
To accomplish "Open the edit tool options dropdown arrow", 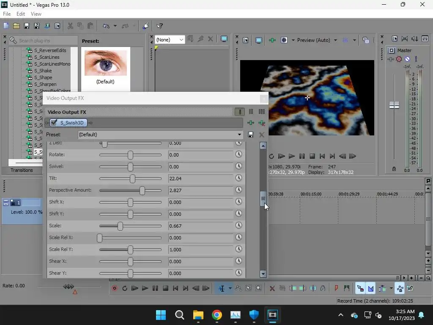I will [230, 288].
